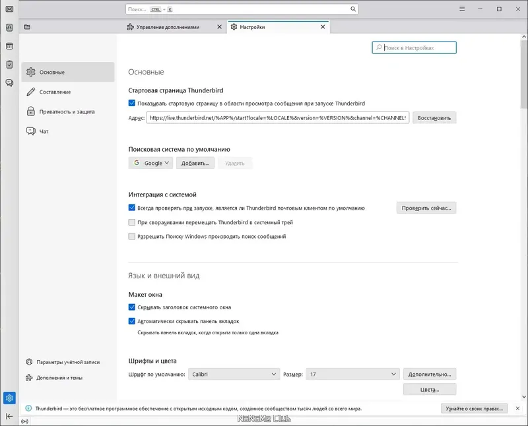Open the Цвета... button
Image resolution: width=528 pixels, height=426 pixels.
[x=430, y=389]
